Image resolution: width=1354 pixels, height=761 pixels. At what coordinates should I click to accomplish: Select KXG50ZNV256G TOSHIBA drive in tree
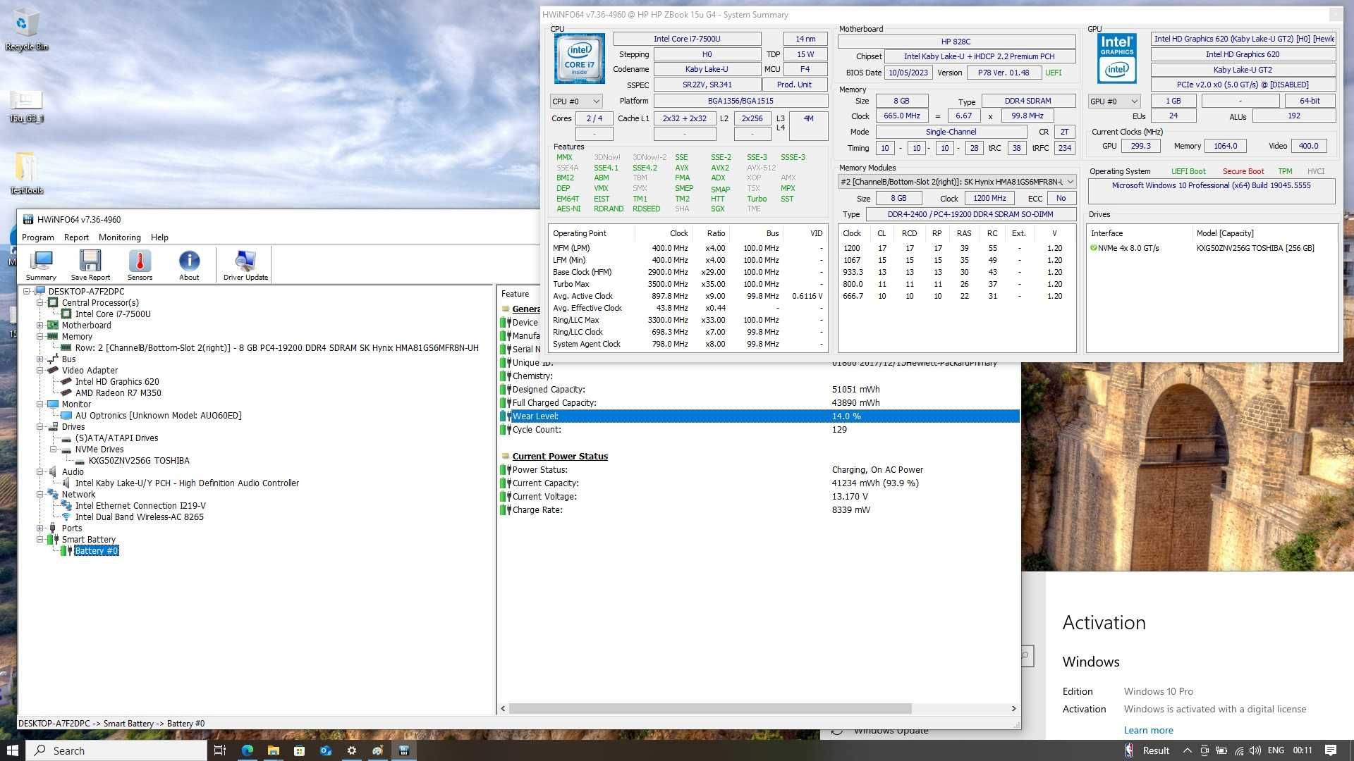click(139, 460)
